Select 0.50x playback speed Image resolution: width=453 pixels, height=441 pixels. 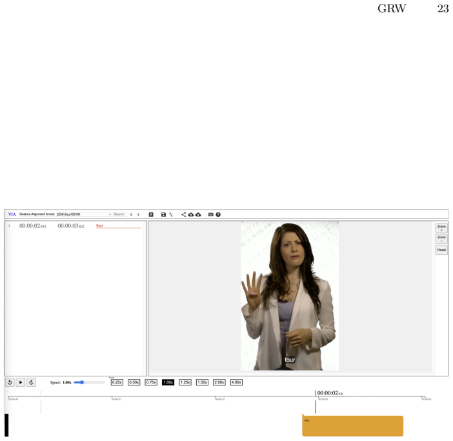pos(134,382)
